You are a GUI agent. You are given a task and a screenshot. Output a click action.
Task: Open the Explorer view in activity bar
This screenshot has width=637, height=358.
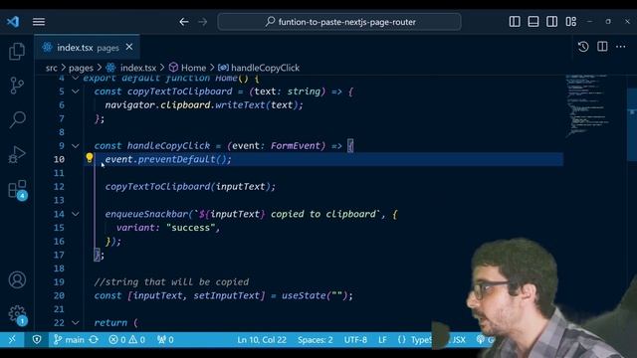pyautogui.click(x=17, y=52)
